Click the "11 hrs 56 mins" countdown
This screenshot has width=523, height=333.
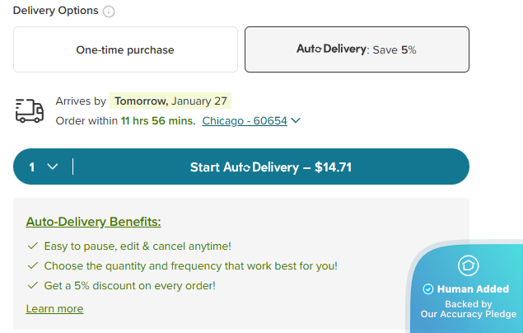point(158,120)
